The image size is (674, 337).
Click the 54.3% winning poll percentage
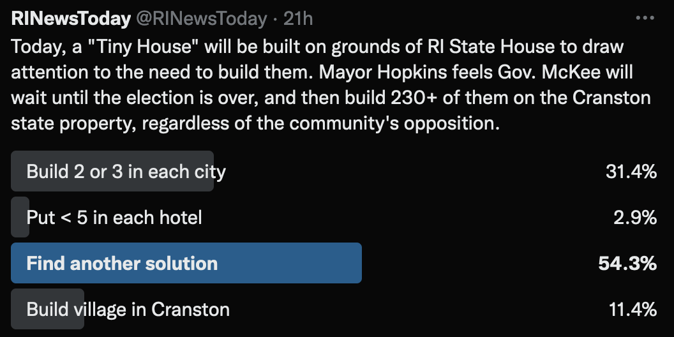tap(627, 264)
